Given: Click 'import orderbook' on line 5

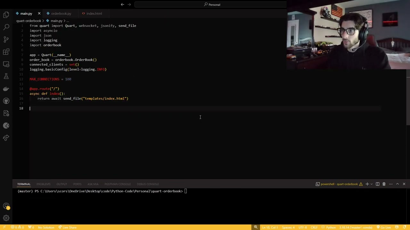Looking at the screenshot, I should pos(45,45).
